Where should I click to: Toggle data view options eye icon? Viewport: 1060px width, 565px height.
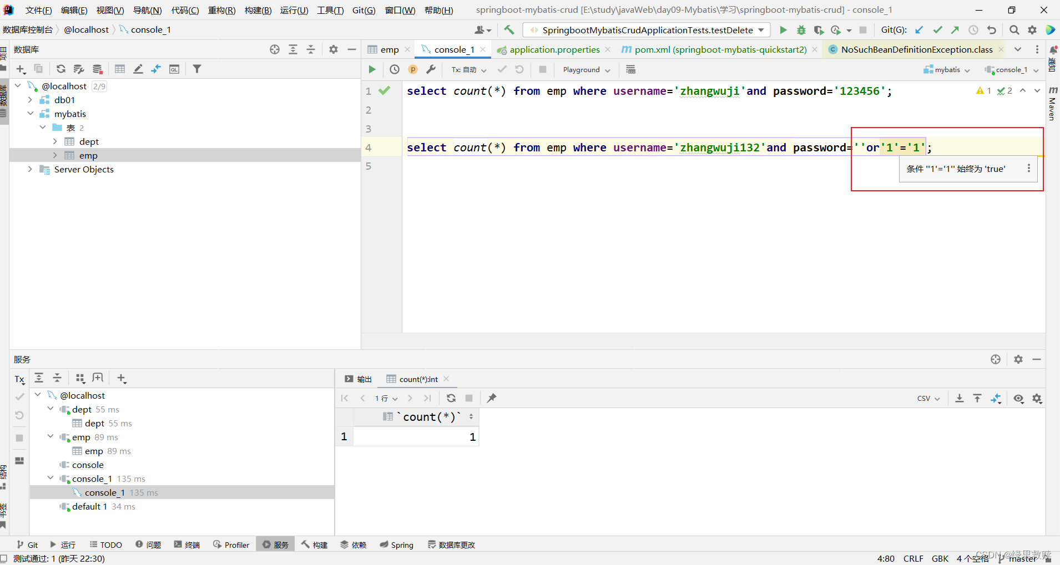point(1018,398)
